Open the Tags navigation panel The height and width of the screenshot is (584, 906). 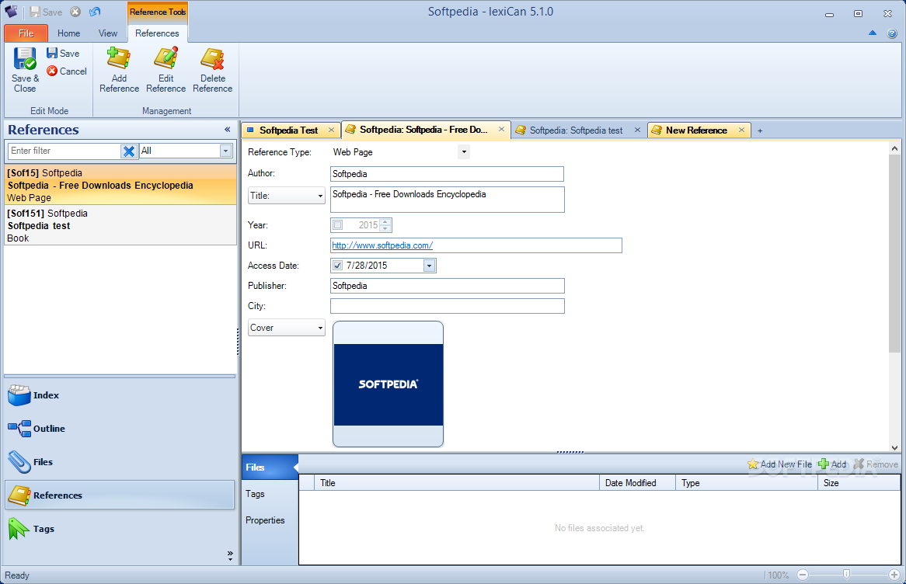(120, 529)
